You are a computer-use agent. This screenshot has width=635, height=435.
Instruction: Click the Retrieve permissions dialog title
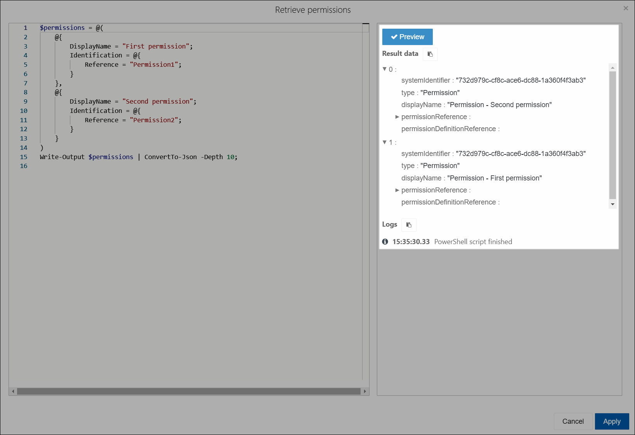(x=313, y=10)
